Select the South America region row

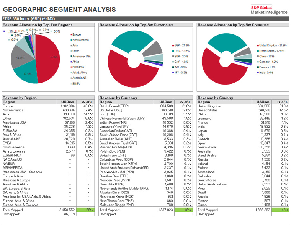[x=49, y=147]
